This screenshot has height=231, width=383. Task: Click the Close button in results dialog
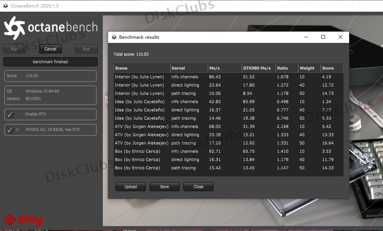click(198, 187)
